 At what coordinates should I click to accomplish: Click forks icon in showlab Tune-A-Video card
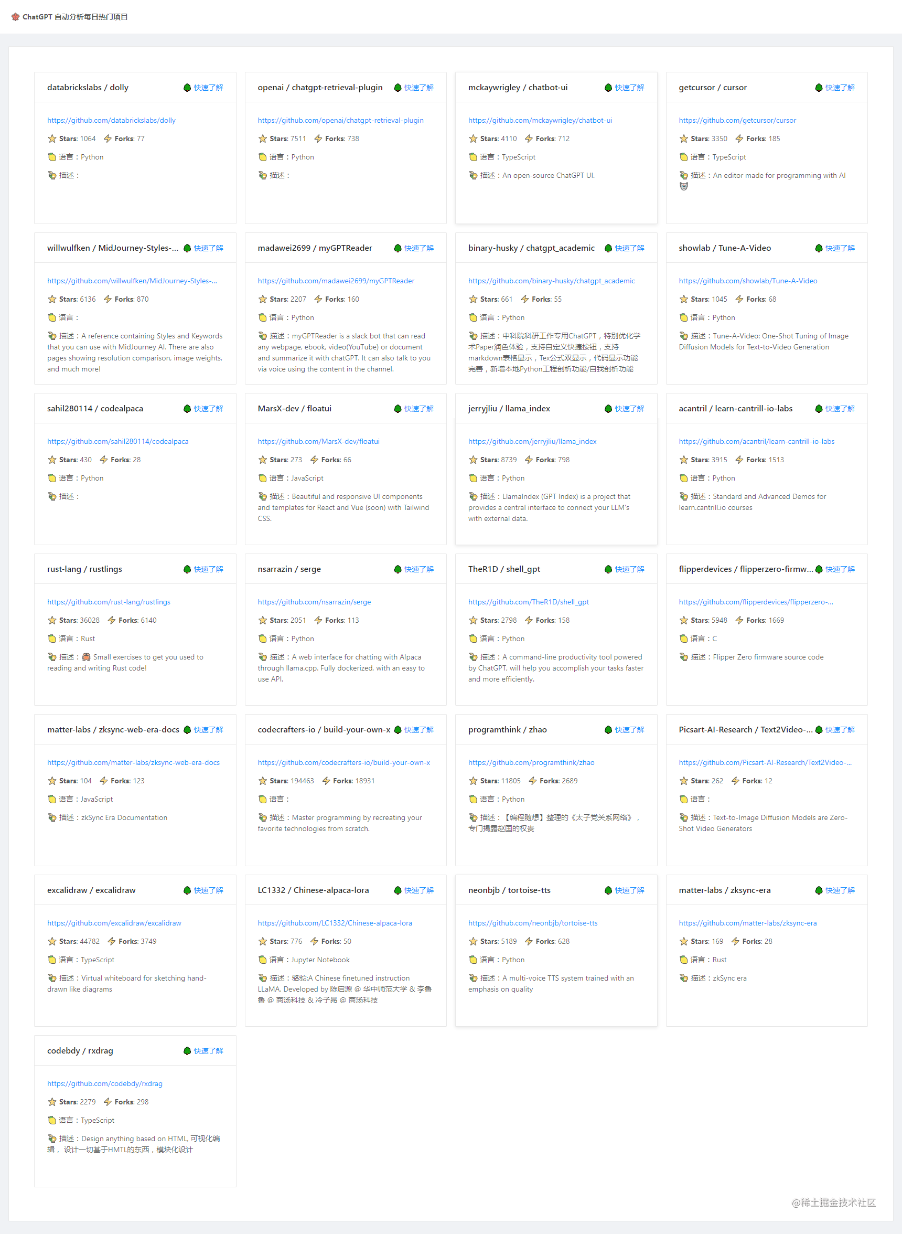[739, 300]
